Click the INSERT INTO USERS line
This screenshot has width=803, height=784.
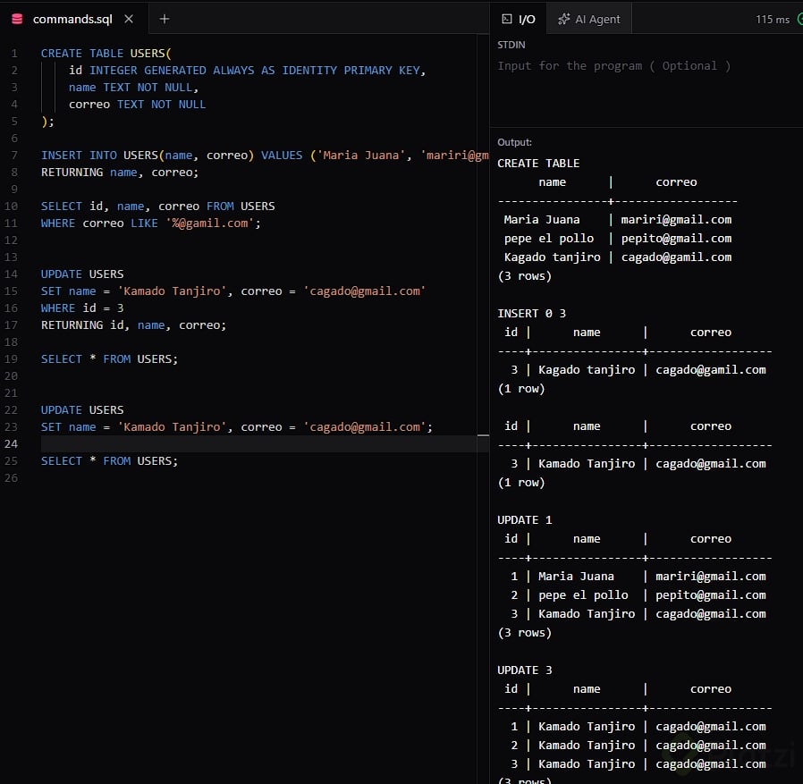[265, 156]
